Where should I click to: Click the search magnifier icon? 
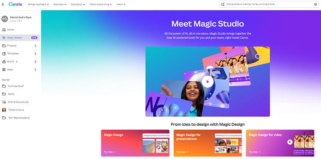(x=223, y=4)
